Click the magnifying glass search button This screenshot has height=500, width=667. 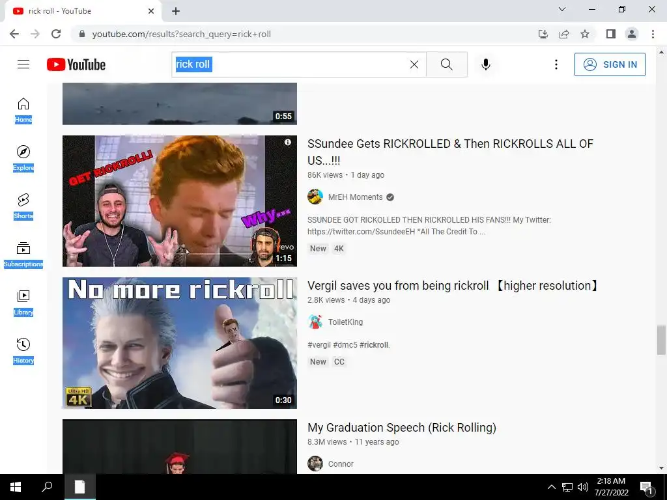coord(447,64)
